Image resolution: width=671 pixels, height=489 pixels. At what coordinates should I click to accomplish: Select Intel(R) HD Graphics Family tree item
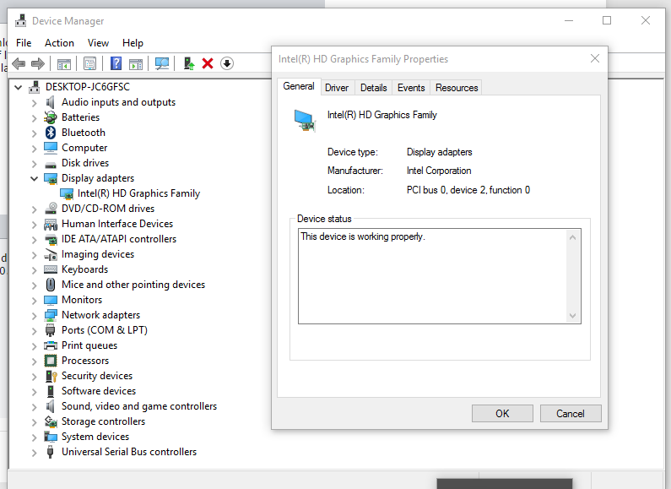point(138,193)
